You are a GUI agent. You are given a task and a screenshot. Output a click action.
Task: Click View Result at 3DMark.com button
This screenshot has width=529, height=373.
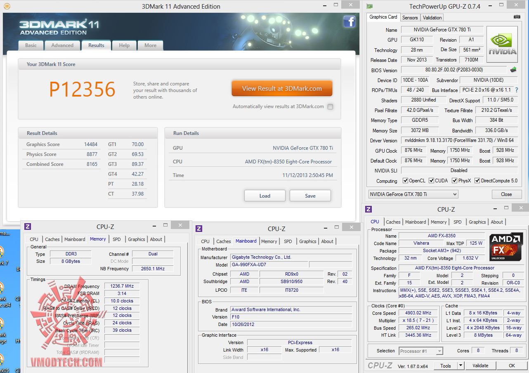(x=282, y=88)
